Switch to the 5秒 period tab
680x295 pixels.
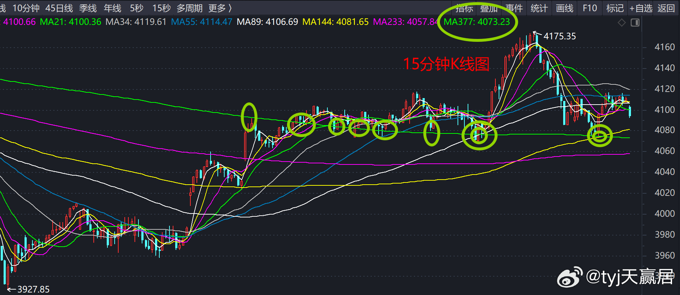137,8
